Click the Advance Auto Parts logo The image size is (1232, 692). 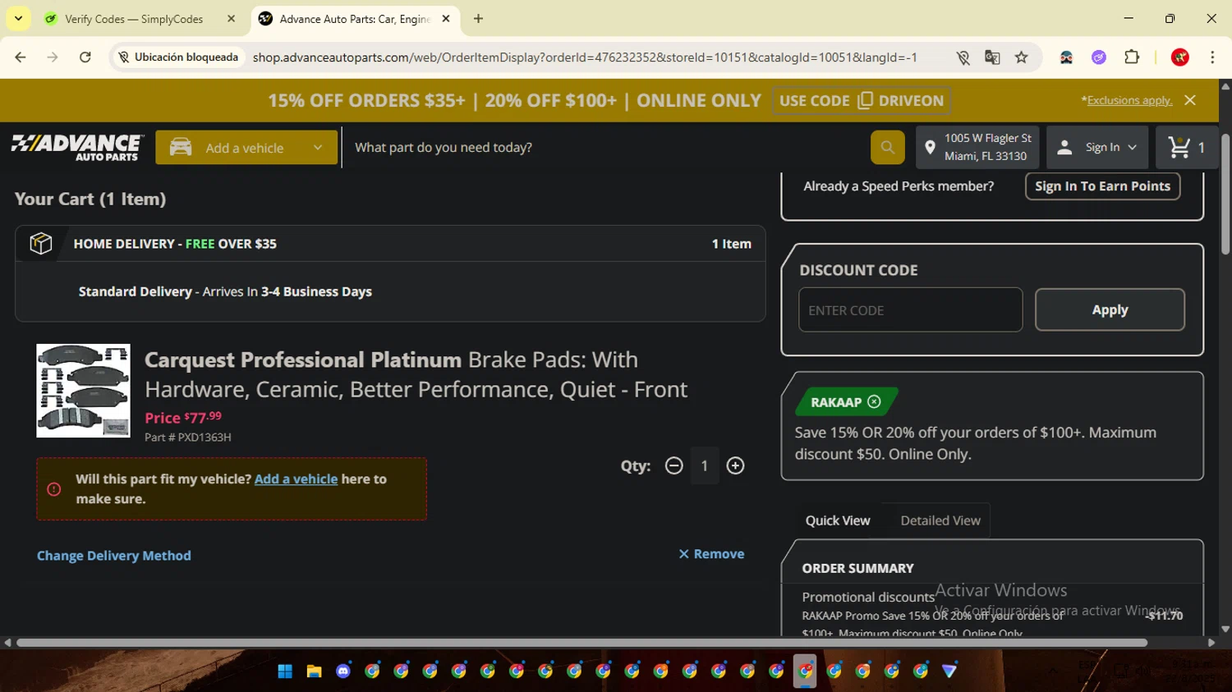tap(77, 148)
